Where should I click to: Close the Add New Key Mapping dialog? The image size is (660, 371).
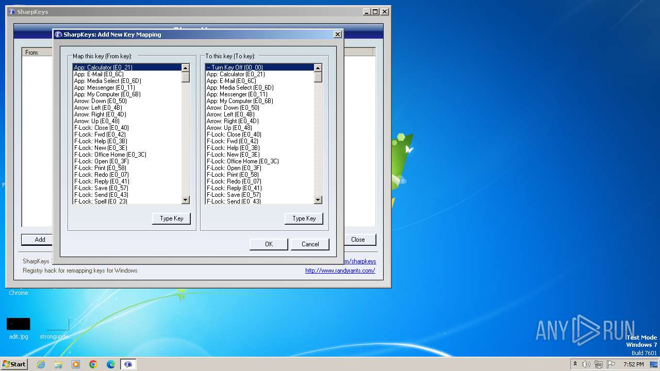(338, 35)
